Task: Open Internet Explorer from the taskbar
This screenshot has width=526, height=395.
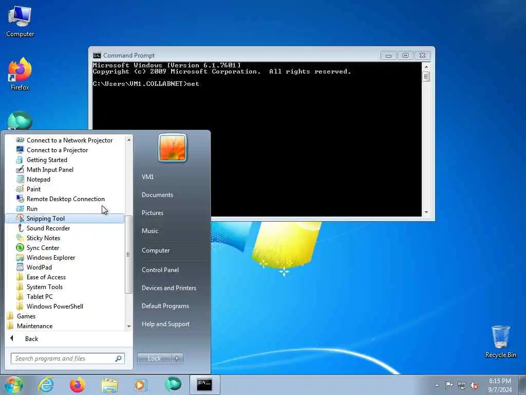Action: (x=46, y=385)
